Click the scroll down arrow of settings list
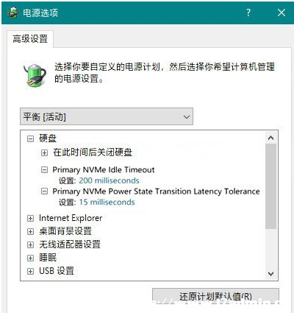Image resolution: width=294 pixels, height=313 pixels. pyautogui.click(x=270, y=273)
